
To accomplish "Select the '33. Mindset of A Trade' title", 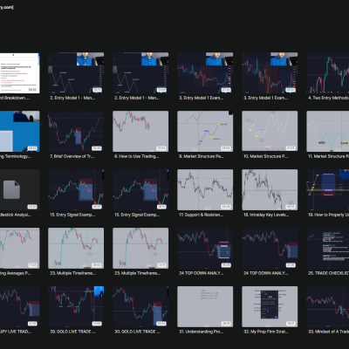I will point(328,332).
